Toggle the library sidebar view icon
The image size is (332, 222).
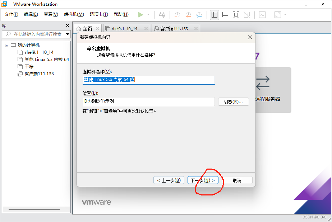tap(214, 15)
